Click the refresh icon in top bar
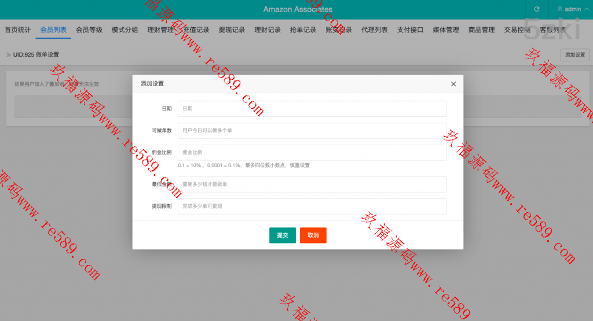This screenshot has width=593, height=321. tap(537, 9)
